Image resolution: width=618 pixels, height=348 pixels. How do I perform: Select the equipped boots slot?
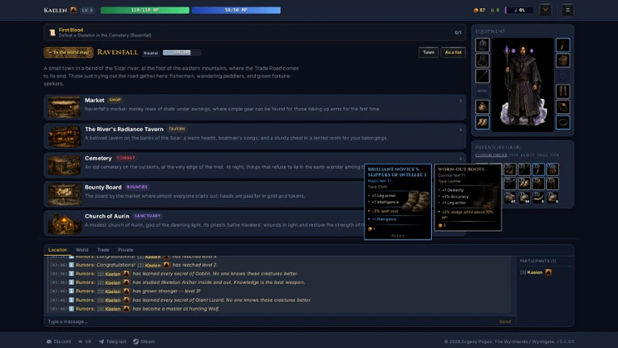click(482, 122)
